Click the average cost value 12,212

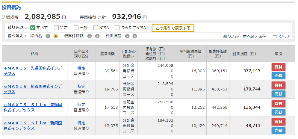[198, 108]
